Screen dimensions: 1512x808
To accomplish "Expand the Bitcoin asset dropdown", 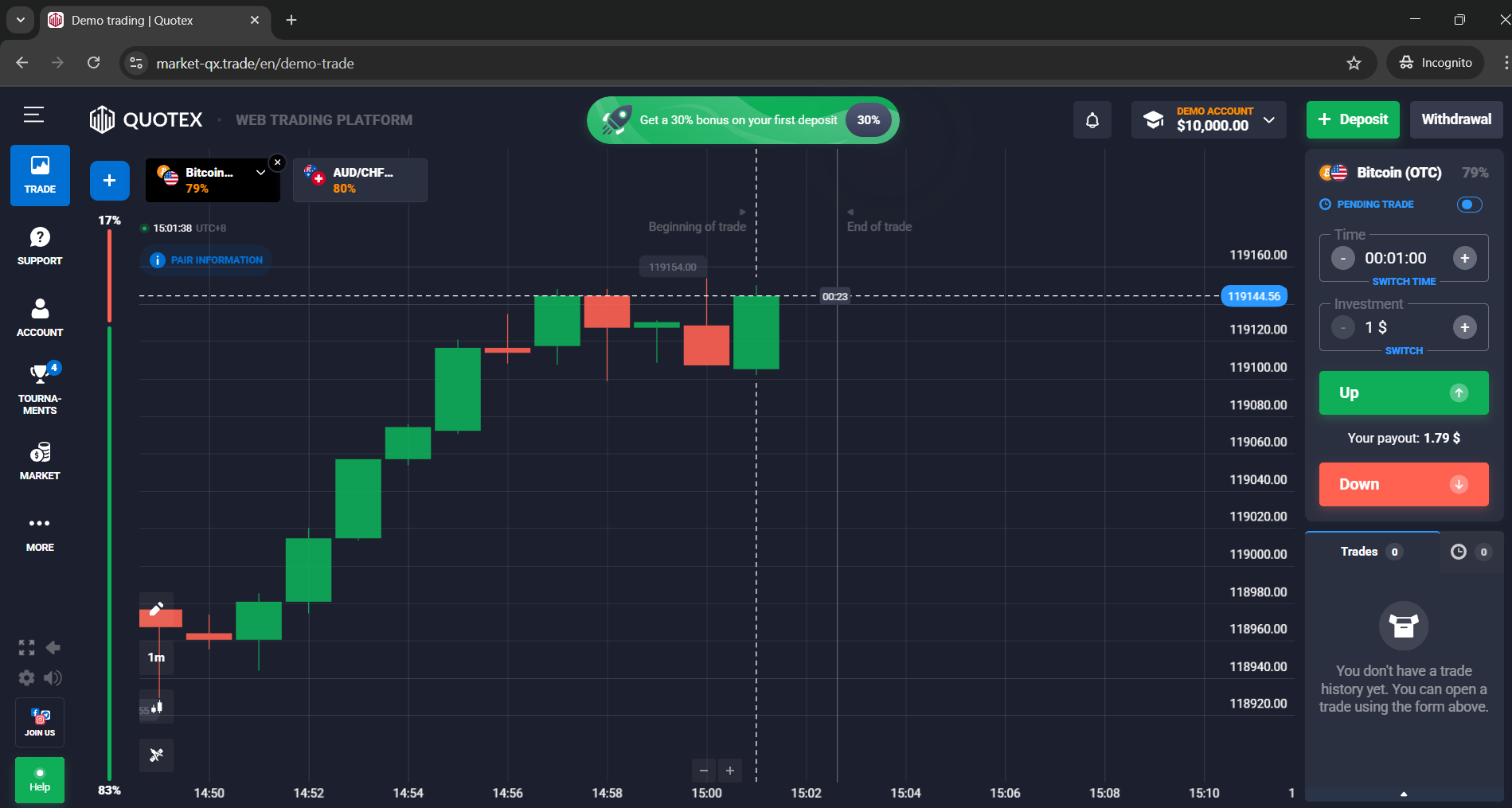I will (260, 172).
